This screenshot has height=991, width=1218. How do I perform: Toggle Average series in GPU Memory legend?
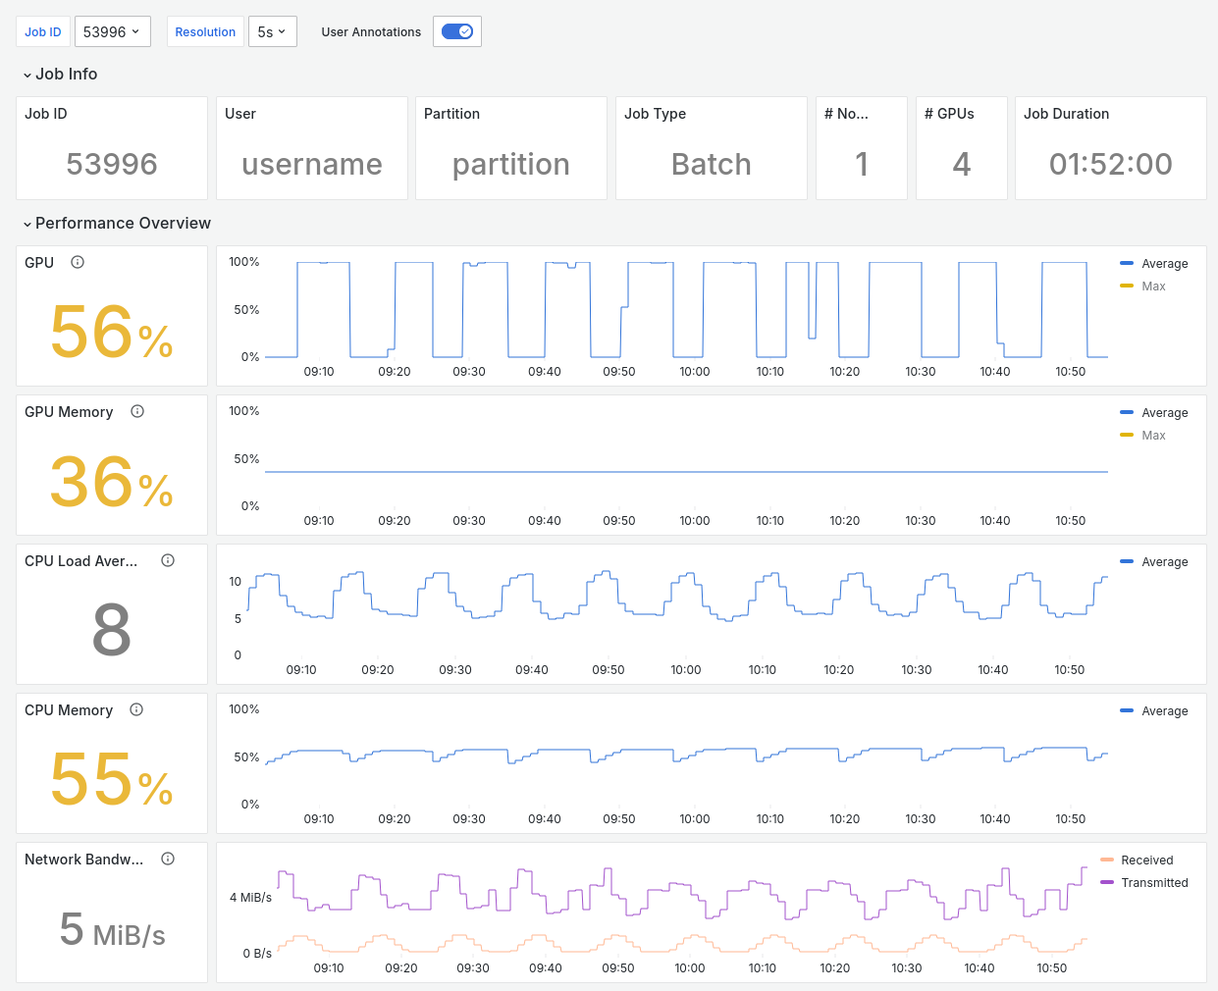1165,413
